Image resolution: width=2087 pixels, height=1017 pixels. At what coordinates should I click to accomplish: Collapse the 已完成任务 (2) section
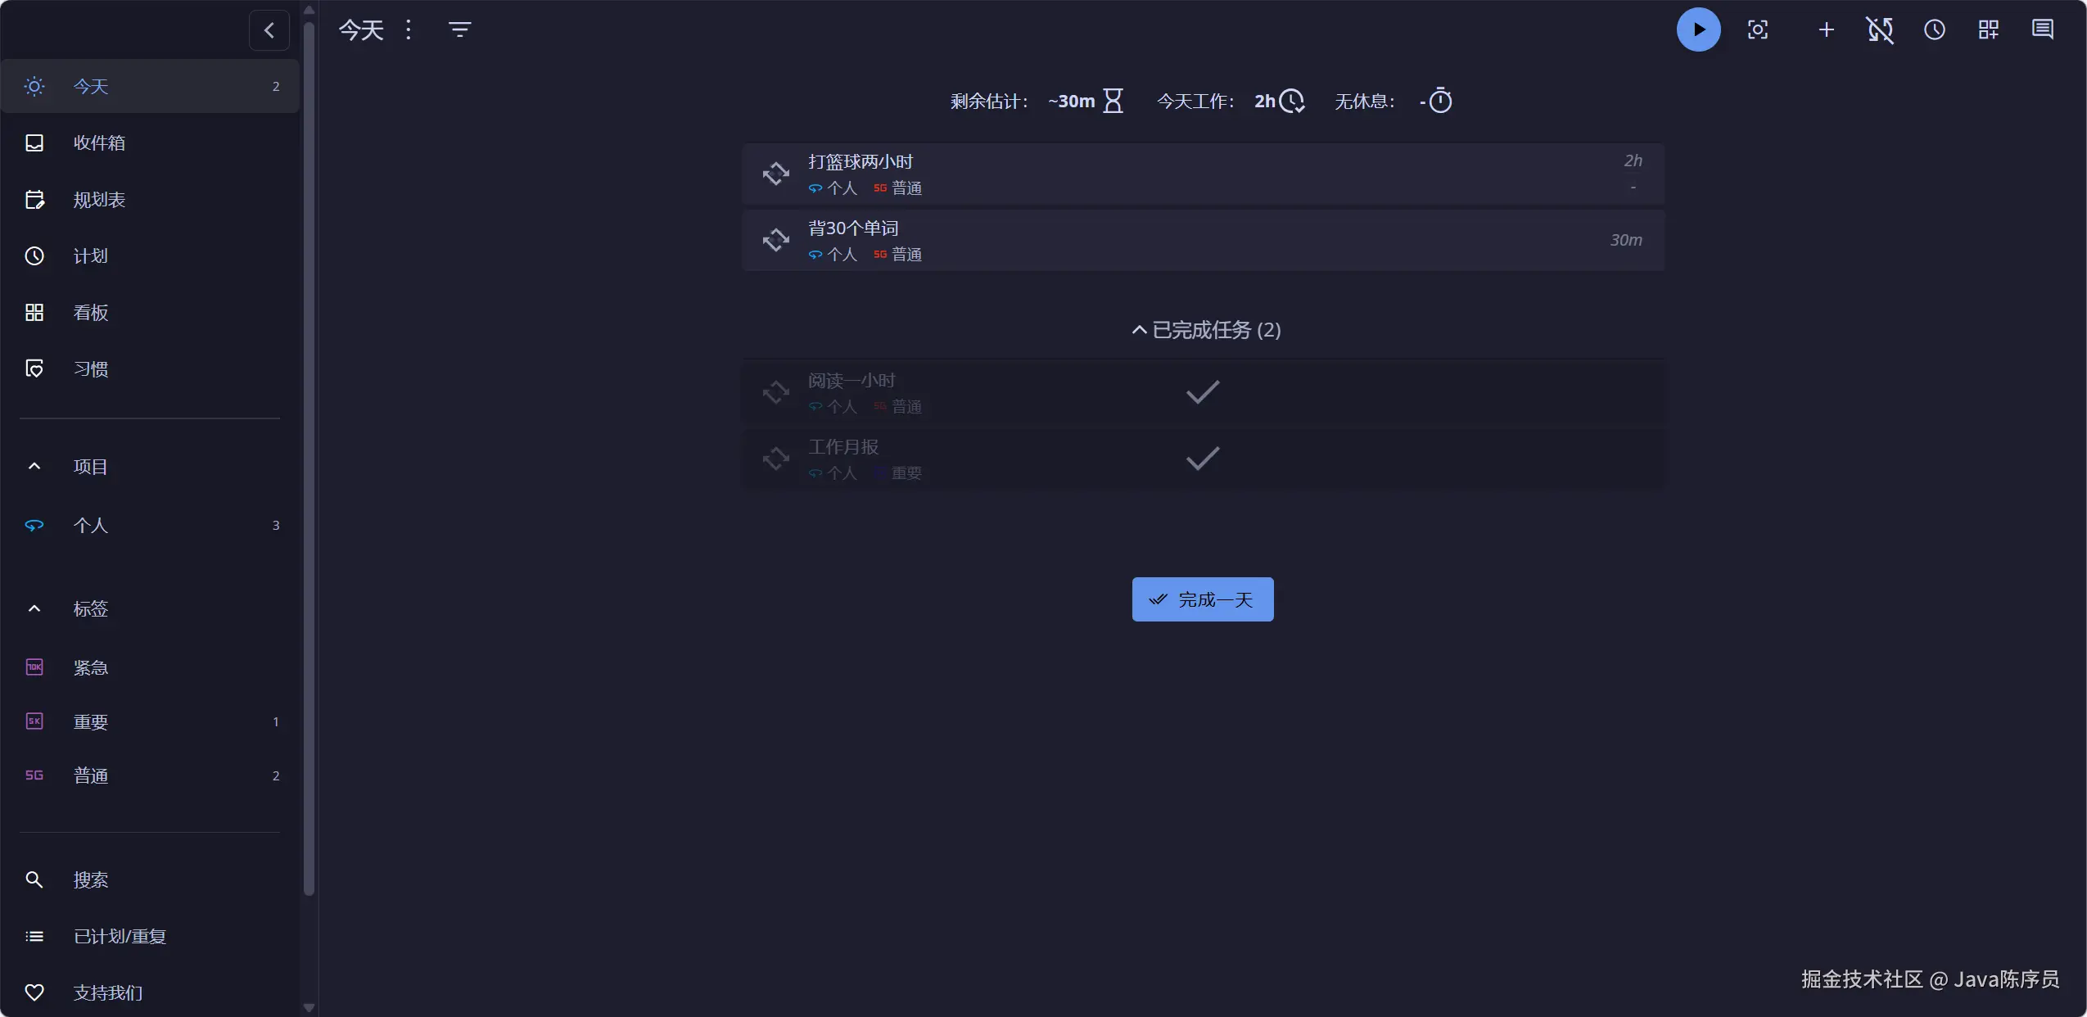(x=1205, y=330)
